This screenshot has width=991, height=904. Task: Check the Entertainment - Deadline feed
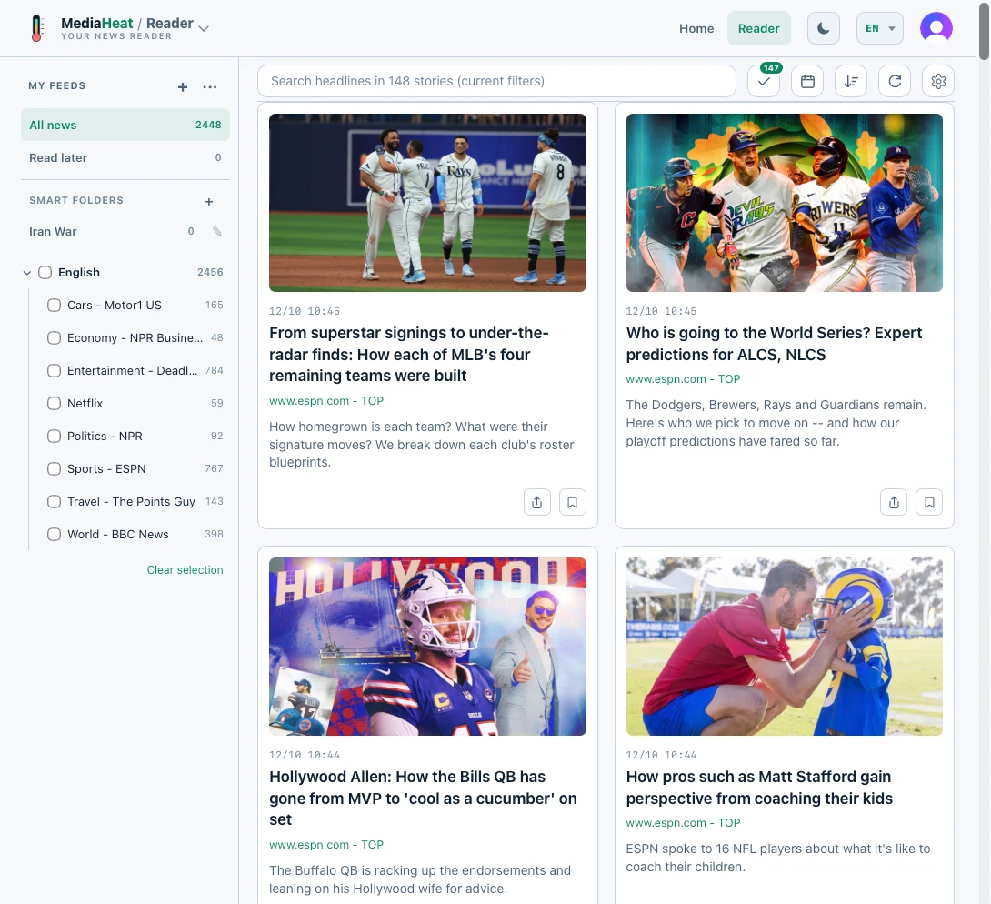click(54, 370)
